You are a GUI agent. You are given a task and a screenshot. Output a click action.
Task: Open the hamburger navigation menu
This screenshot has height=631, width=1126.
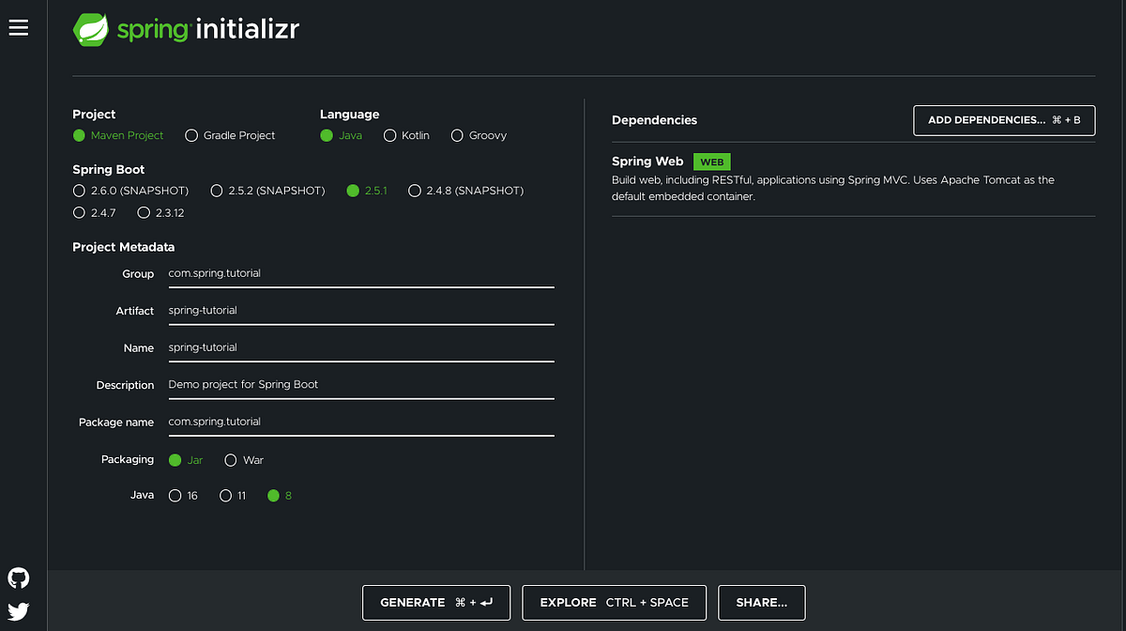(x=18, y=27)
